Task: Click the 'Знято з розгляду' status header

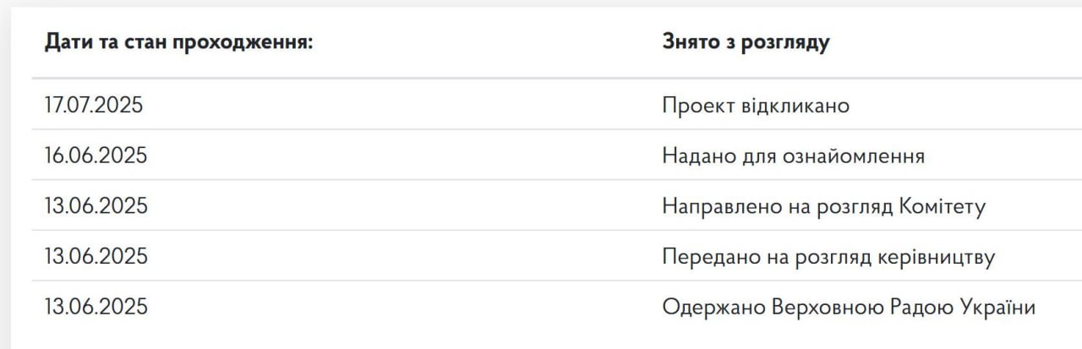Action: (746, 42)
